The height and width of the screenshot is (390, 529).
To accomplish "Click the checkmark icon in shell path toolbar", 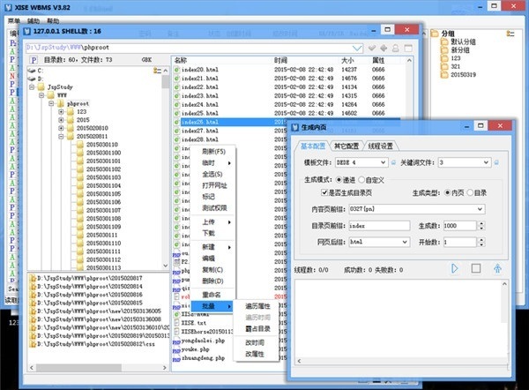I will (372, 48).
